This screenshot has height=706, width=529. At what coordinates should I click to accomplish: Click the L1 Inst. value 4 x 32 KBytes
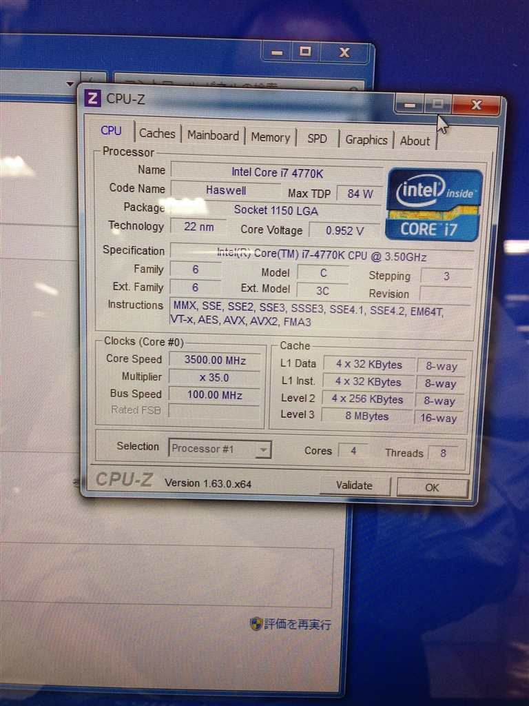click(368, 382)
